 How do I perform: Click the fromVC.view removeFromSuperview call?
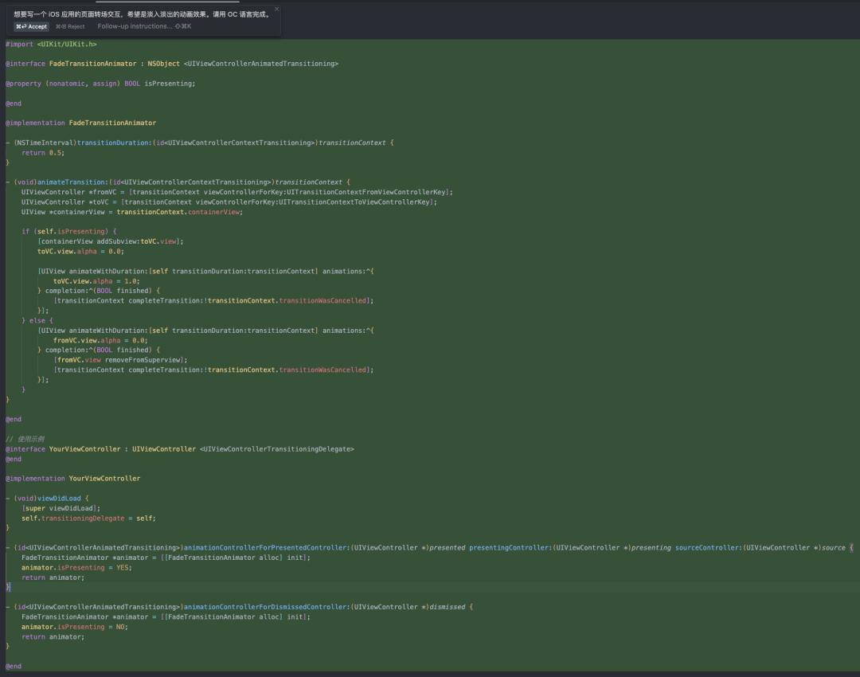[119, 360]
